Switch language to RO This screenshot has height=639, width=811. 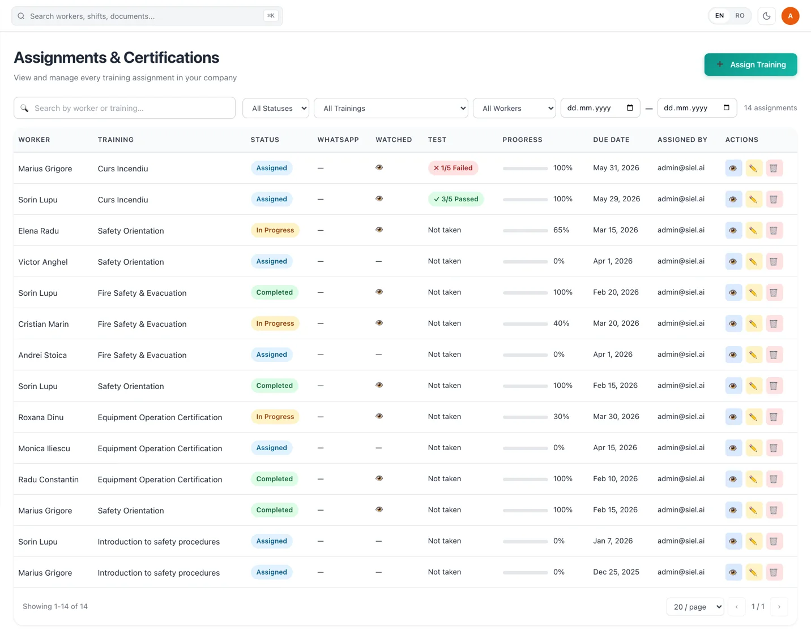(x=740, y=16)
